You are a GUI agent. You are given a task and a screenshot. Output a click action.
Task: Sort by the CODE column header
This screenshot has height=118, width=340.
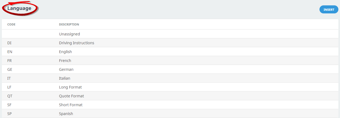point(11,24)
